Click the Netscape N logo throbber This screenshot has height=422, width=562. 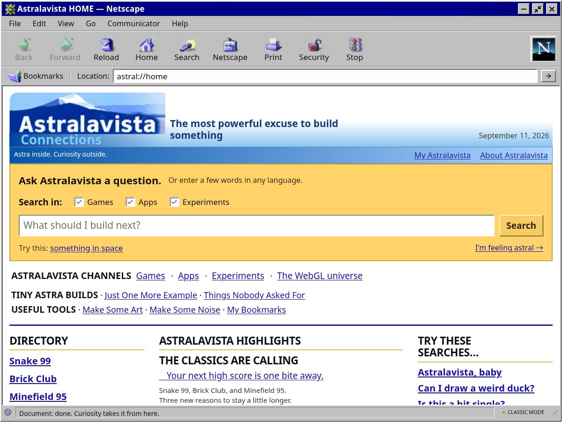pos(543,49)
